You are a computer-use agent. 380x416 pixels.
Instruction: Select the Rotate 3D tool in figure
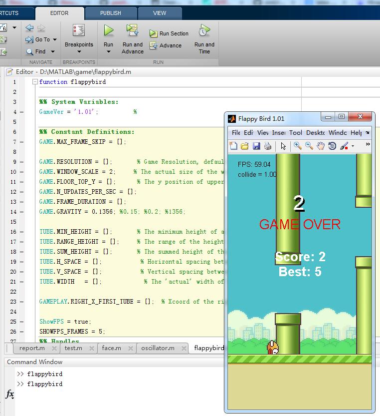click(332, 146)
